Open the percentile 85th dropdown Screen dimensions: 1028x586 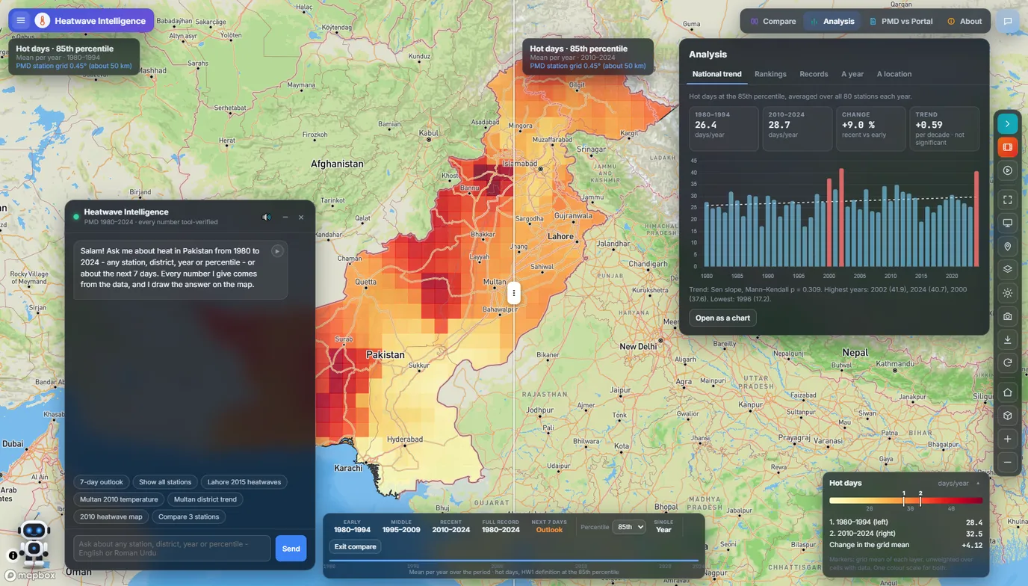click(x=629, y=527)
